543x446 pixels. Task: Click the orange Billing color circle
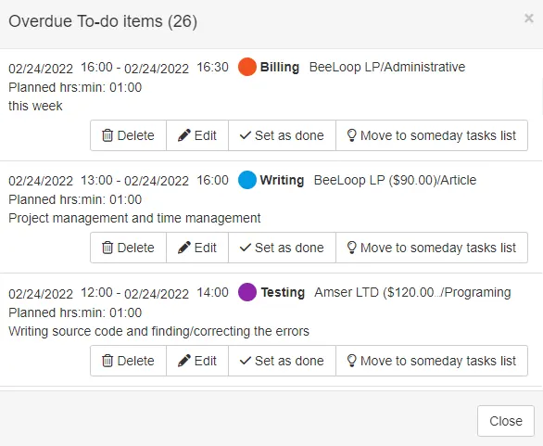click(247, 67)
